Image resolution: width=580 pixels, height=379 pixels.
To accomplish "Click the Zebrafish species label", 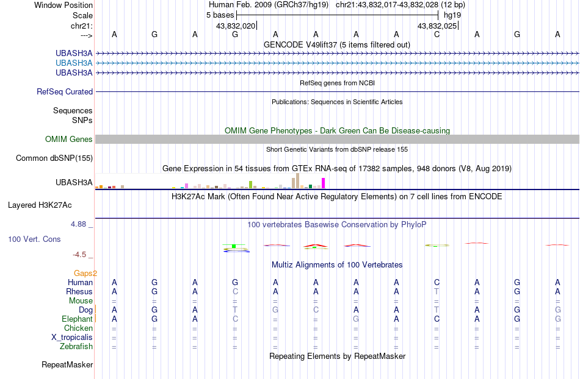I will [76, 347].
